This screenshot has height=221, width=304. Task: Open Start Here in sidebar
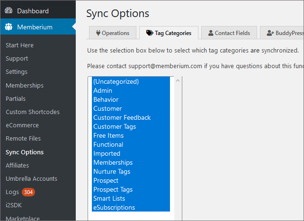click(x=19, y=45)
